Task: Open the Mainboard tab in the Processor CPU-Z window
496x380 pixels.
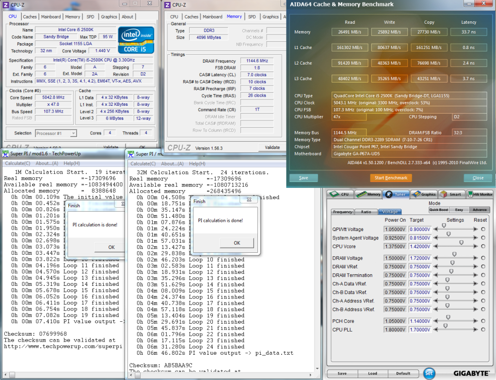Action: (x=51, y=17)
